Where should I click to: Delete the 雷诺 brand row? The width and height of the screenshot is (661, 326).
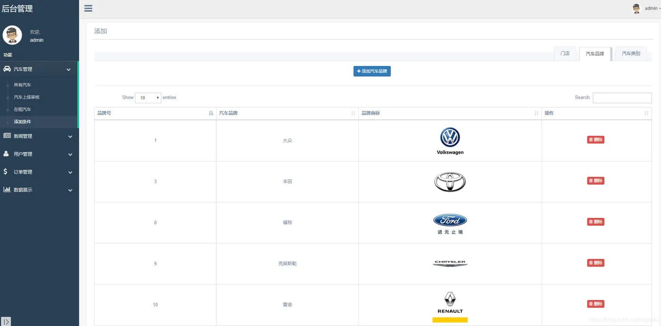(595, 304)
